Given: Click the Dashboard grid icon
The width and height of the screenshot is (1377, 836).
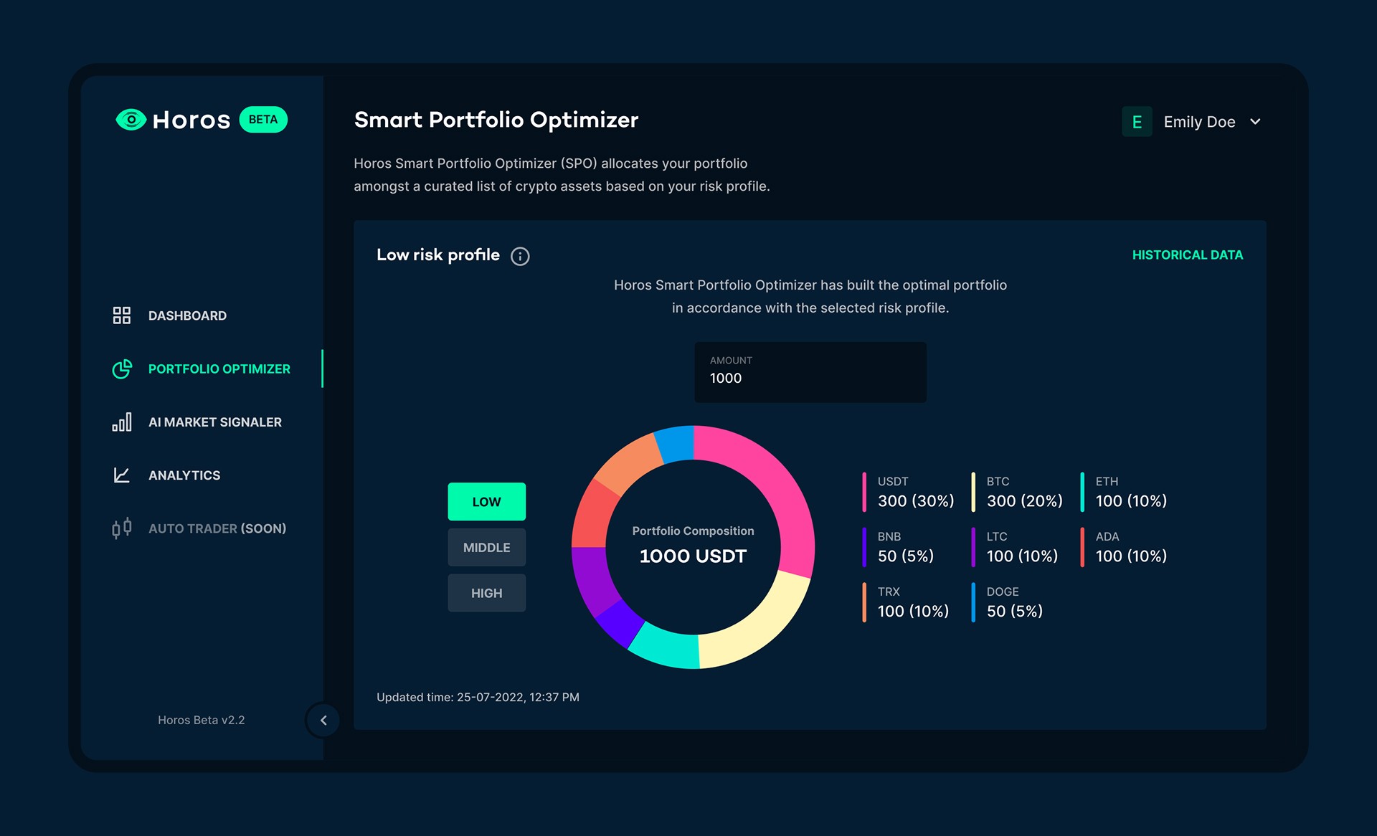Looking at the screenshot, I should pyautogui.click(x=122, y=315).
